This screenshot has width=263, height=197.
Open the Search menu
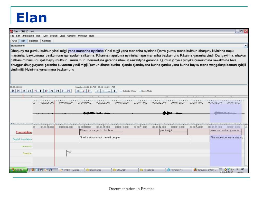pos(53,36)
